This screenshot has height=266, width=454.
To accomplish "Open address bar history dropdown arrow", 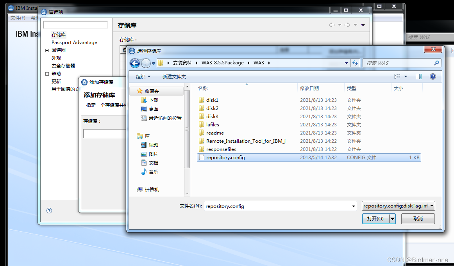I will pos(346,63).
